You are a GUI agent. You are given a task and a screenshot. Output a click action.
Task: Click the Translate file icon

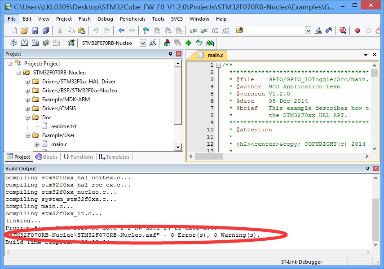pos(13,43)
